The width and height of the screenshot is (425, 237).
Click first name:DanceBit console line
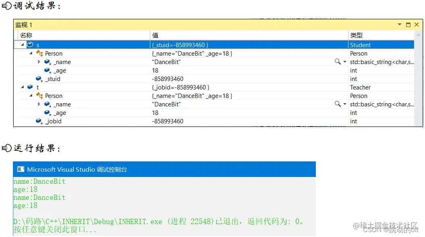point(39,181)
